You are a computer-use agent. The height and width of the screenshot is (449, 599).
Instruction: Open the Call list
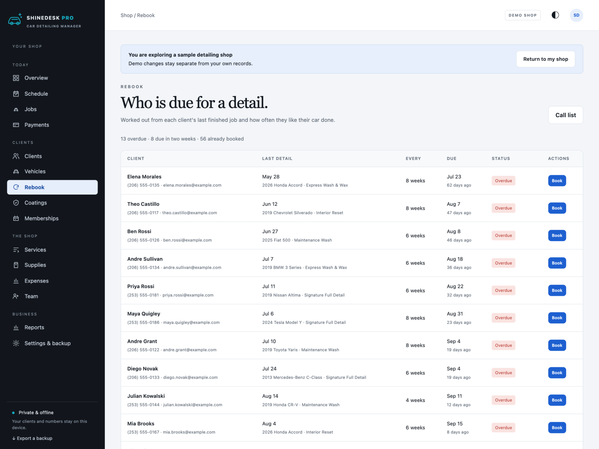coord(566,115)
